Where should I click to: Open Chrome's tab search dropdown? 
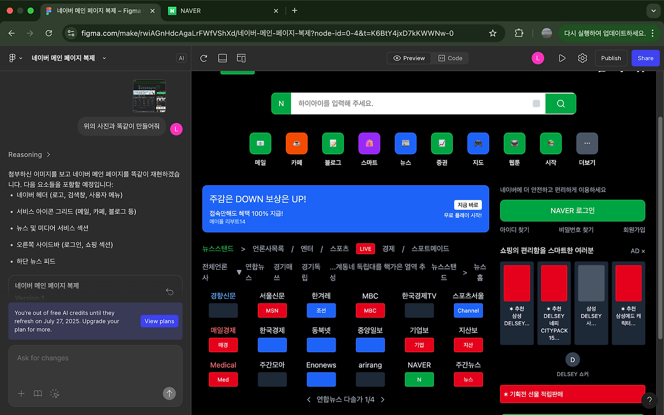[654, 10]
